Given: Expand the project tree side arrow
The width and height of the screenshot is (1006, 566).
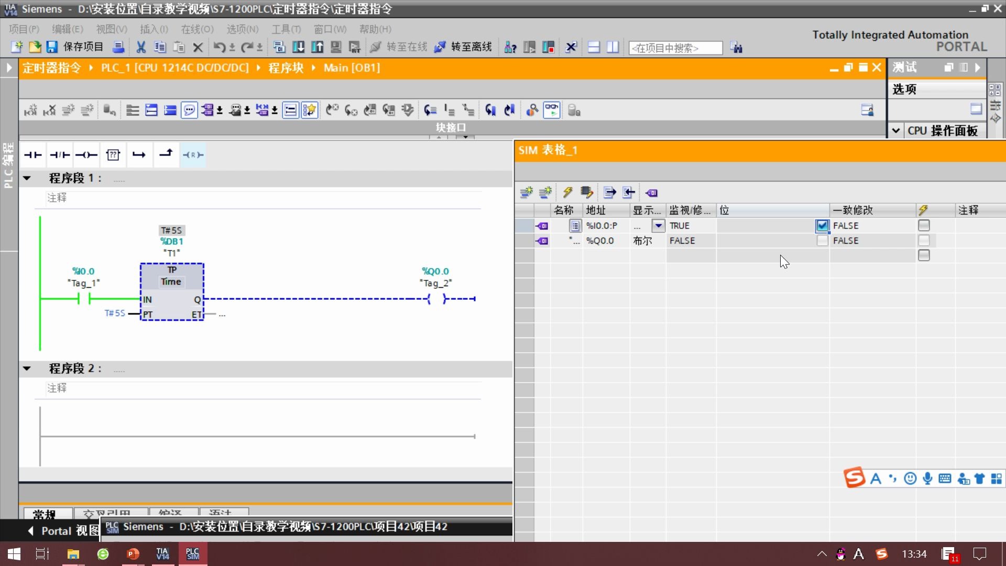Looking at the screenshot, I should 9,68.
